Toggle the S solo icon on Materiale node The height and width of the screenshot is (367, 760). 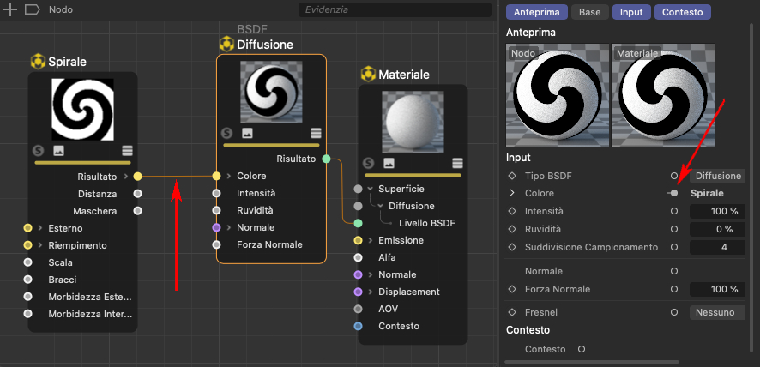click(x=369, y=163)
